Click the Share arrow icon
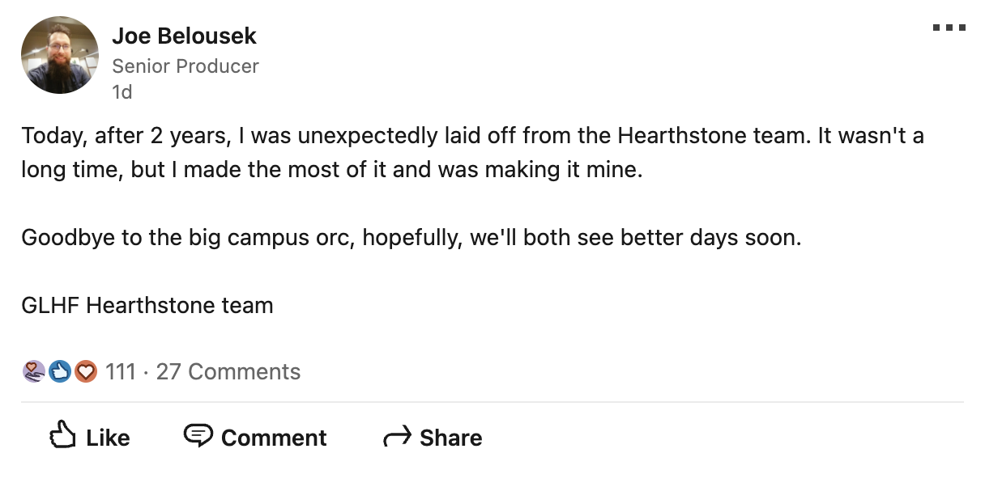Viewport: 985px width, 487px height. pyautogui.click(x=397, y=438)
